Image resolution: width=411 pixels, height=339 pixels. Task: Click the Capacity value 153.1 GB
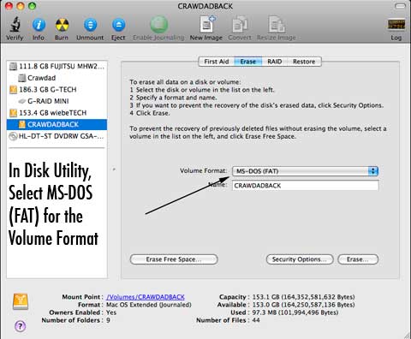(x=303, y=297)
